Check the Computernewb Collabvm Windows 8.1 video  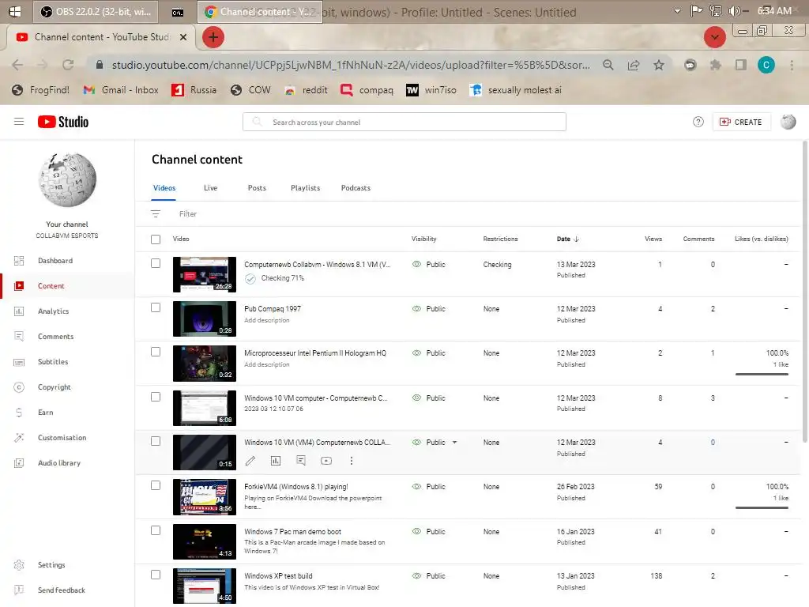pyautogui.click(x=156, y=263)
